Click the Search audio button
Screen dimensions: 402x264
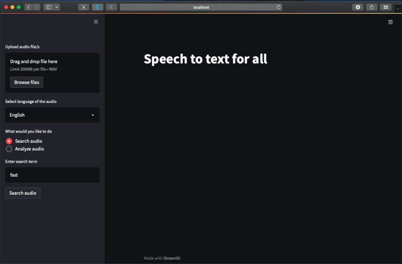click(23, 193)
